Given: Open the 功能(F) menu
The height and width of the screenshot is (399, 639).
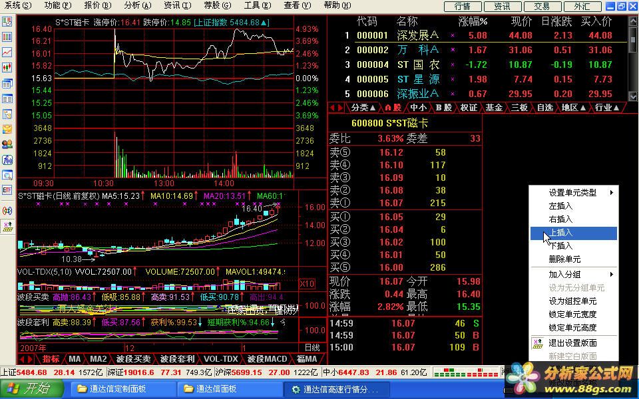Looking at the screenshot, I should point(57,5).
